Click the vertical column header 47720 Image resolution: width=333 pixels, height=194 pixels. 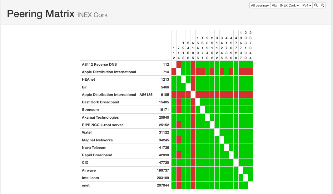[236, 48]
